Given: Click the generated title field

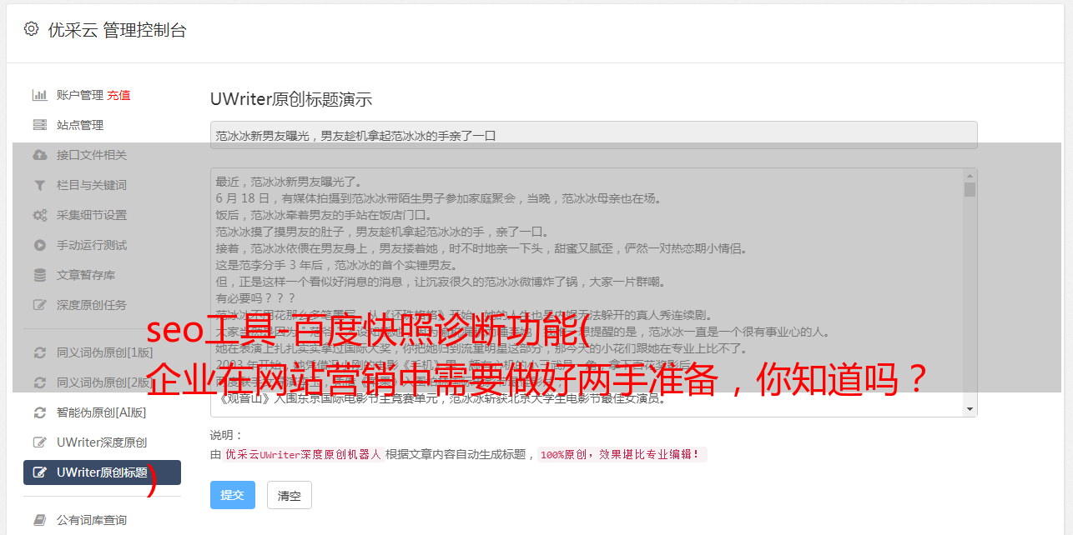Looking at the screenshot, I should pyautogui.click(x=593, y=135).
